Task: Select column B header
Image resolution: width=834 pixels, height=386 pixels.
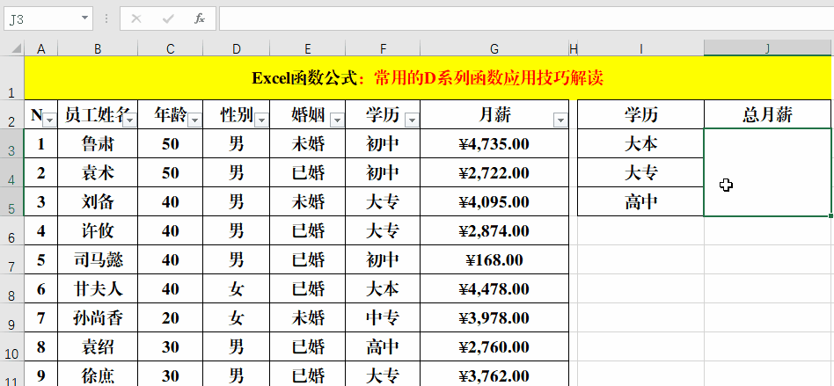Action: coord(98,49)
